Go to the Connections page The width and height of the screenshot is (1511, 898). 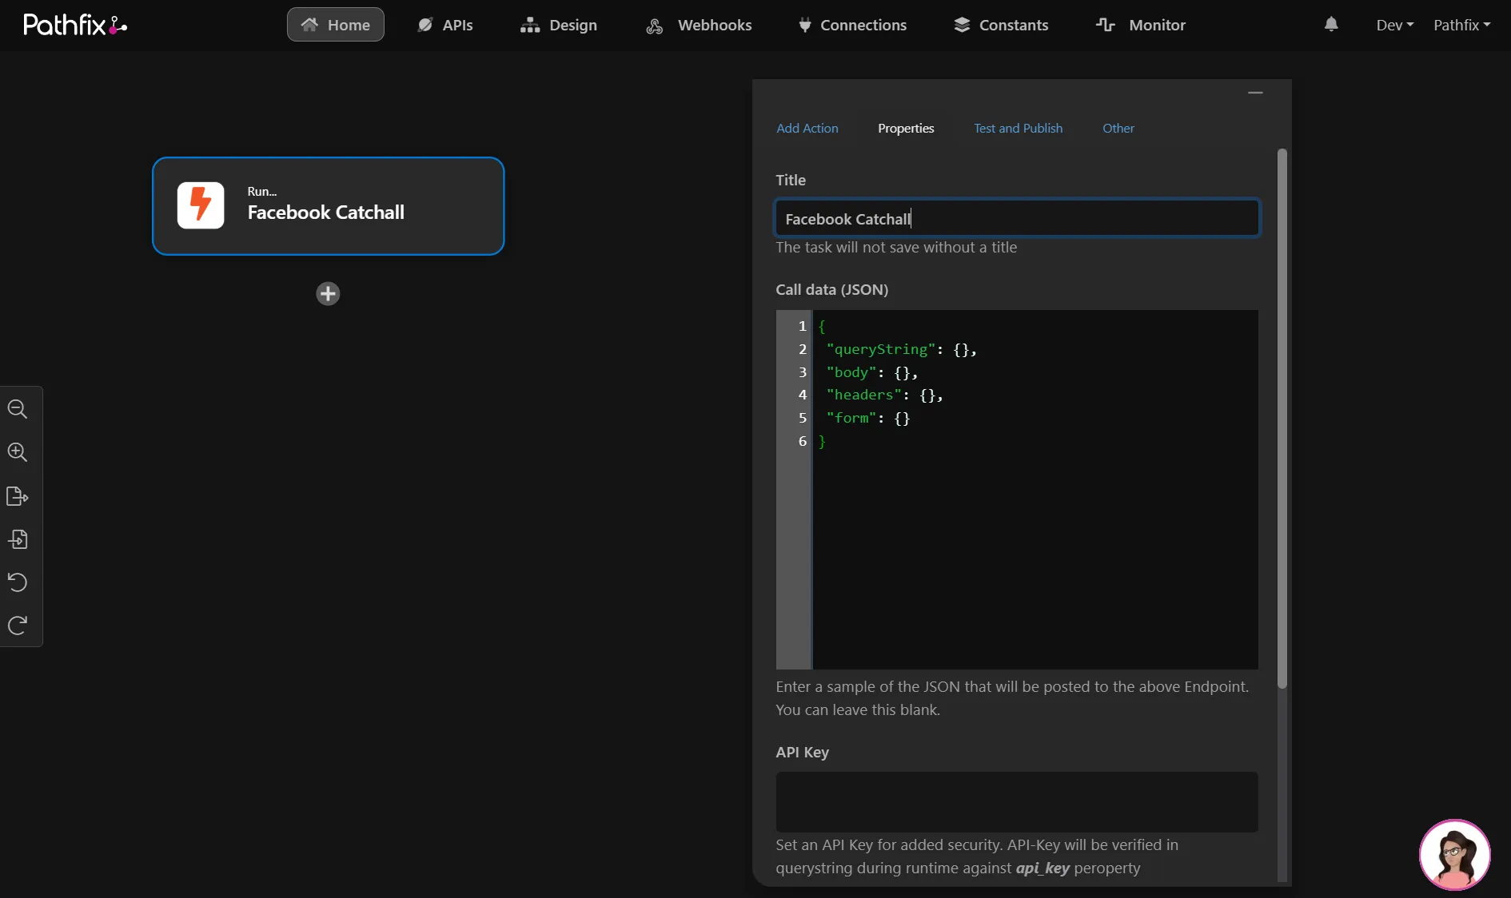[852, 25]
